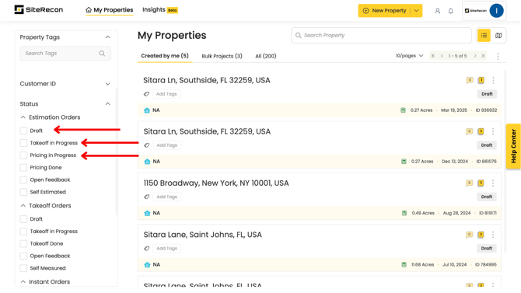The width and height of the screenshot is (521, 293).
Task: Open notifications bell icon
Action: (x=450, y=11)
